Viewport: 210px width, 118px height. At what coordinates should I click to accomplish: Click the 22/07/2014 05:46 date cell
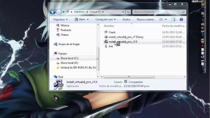click(x=173, y=37)
